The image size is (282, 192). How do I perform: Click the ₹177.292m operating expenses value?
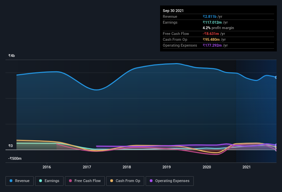[x=212, y=45]
